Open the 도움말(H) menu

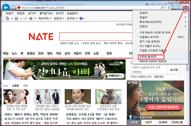point(72,13)
